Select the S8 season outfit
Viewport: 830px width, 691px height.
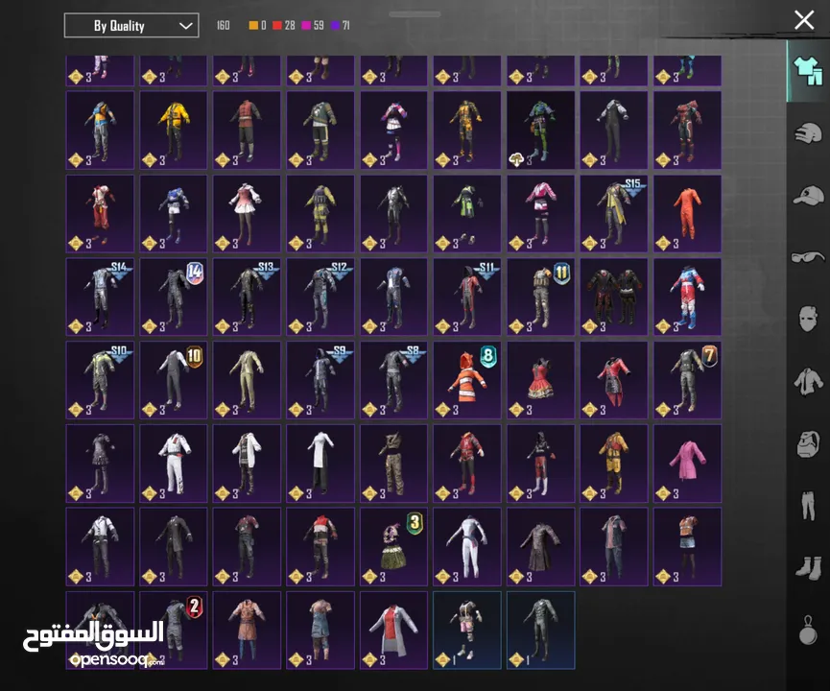point(393,380)
